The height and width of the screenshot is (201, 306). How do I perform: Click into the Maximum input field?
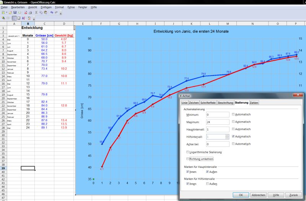click(x=218, y=122)
